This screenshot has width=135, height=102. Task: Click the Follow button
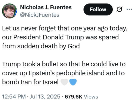[x=98, y=9]
